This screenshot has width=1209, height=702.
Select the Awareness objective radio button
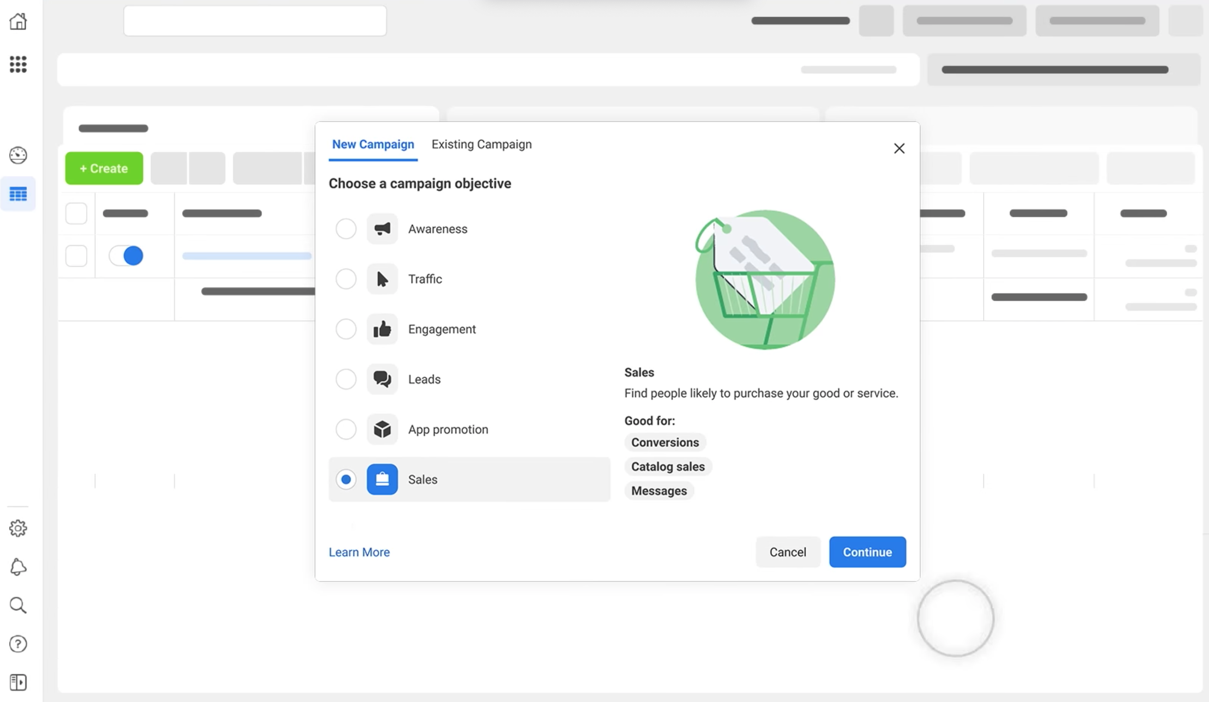point(346,229)
